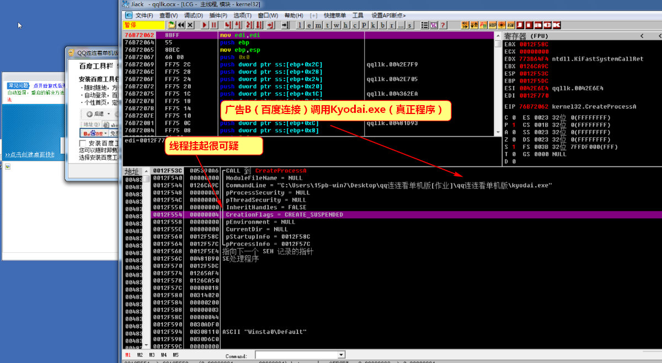Click the memory dump pane vertical scrollbar
Image resolution: width=662 pixels, height=363 pixels.
tap(147, 259)
